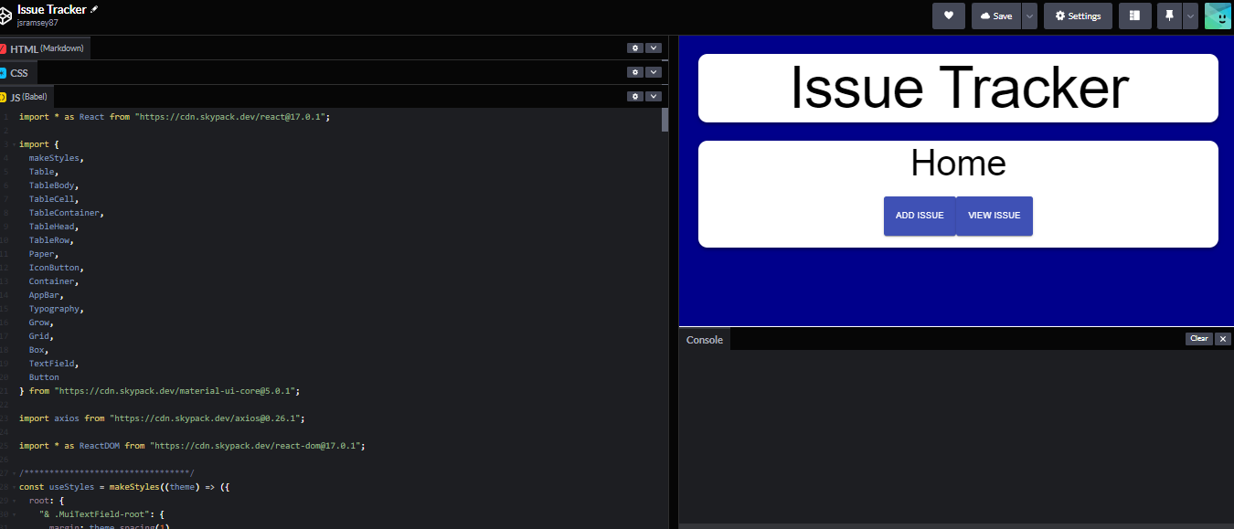Click makeStyles in the import list

click(55, 158)
